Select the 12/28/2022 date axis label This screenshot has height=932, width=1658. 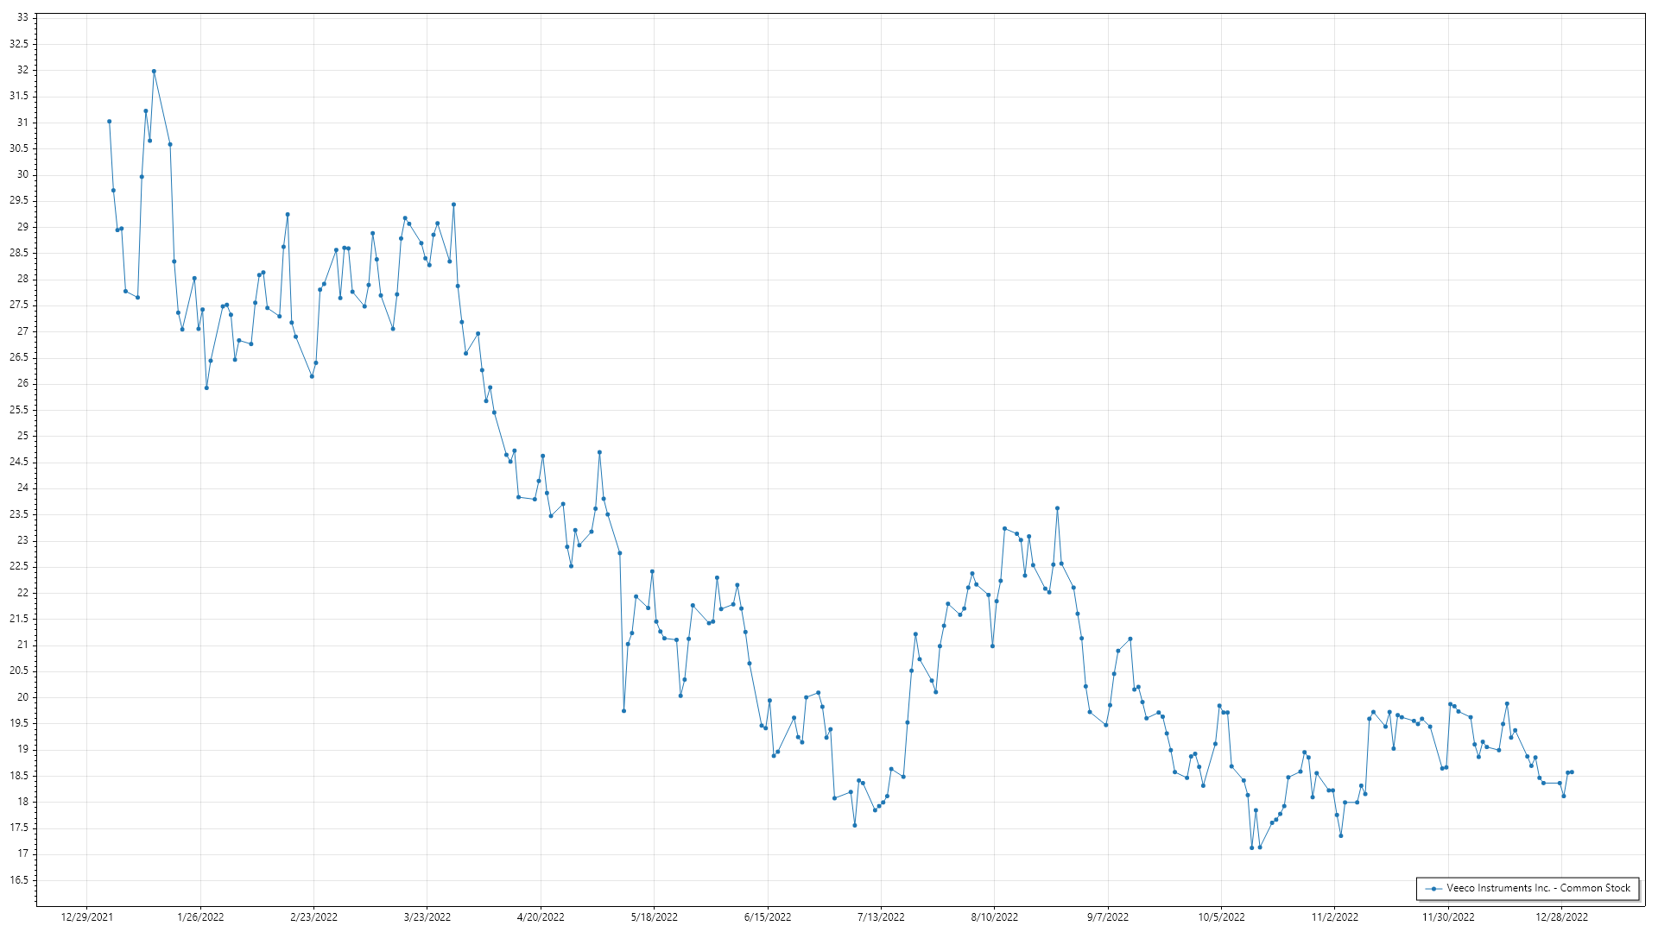click(1561, 917)
